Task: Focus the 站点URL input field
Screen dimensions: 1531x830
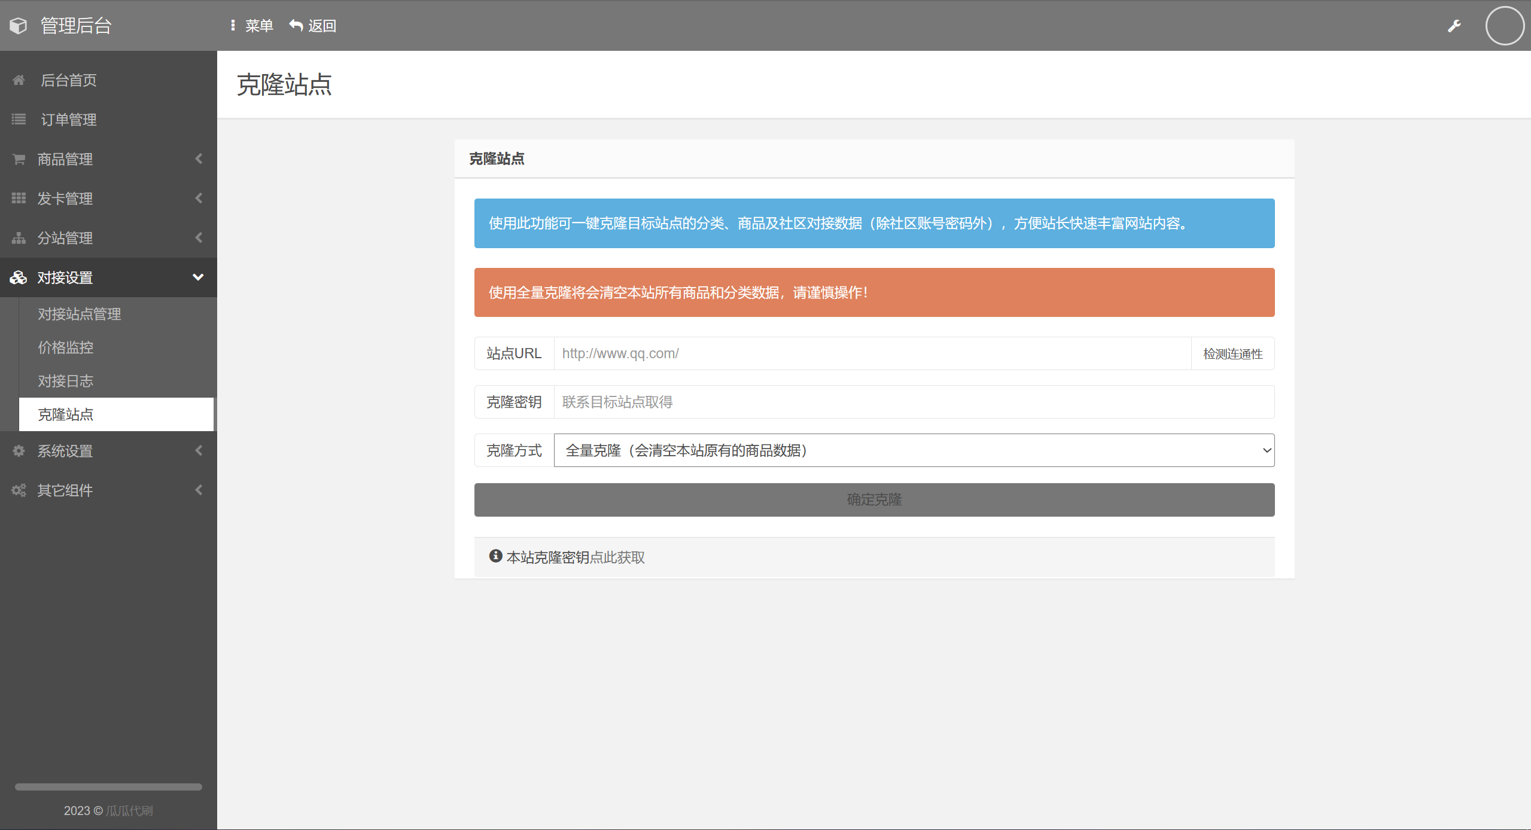Action: [872, 353]
